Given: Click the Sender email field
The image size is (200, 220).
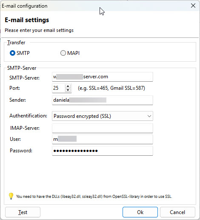Looking at the screenshot, I should tap(103, 100).
